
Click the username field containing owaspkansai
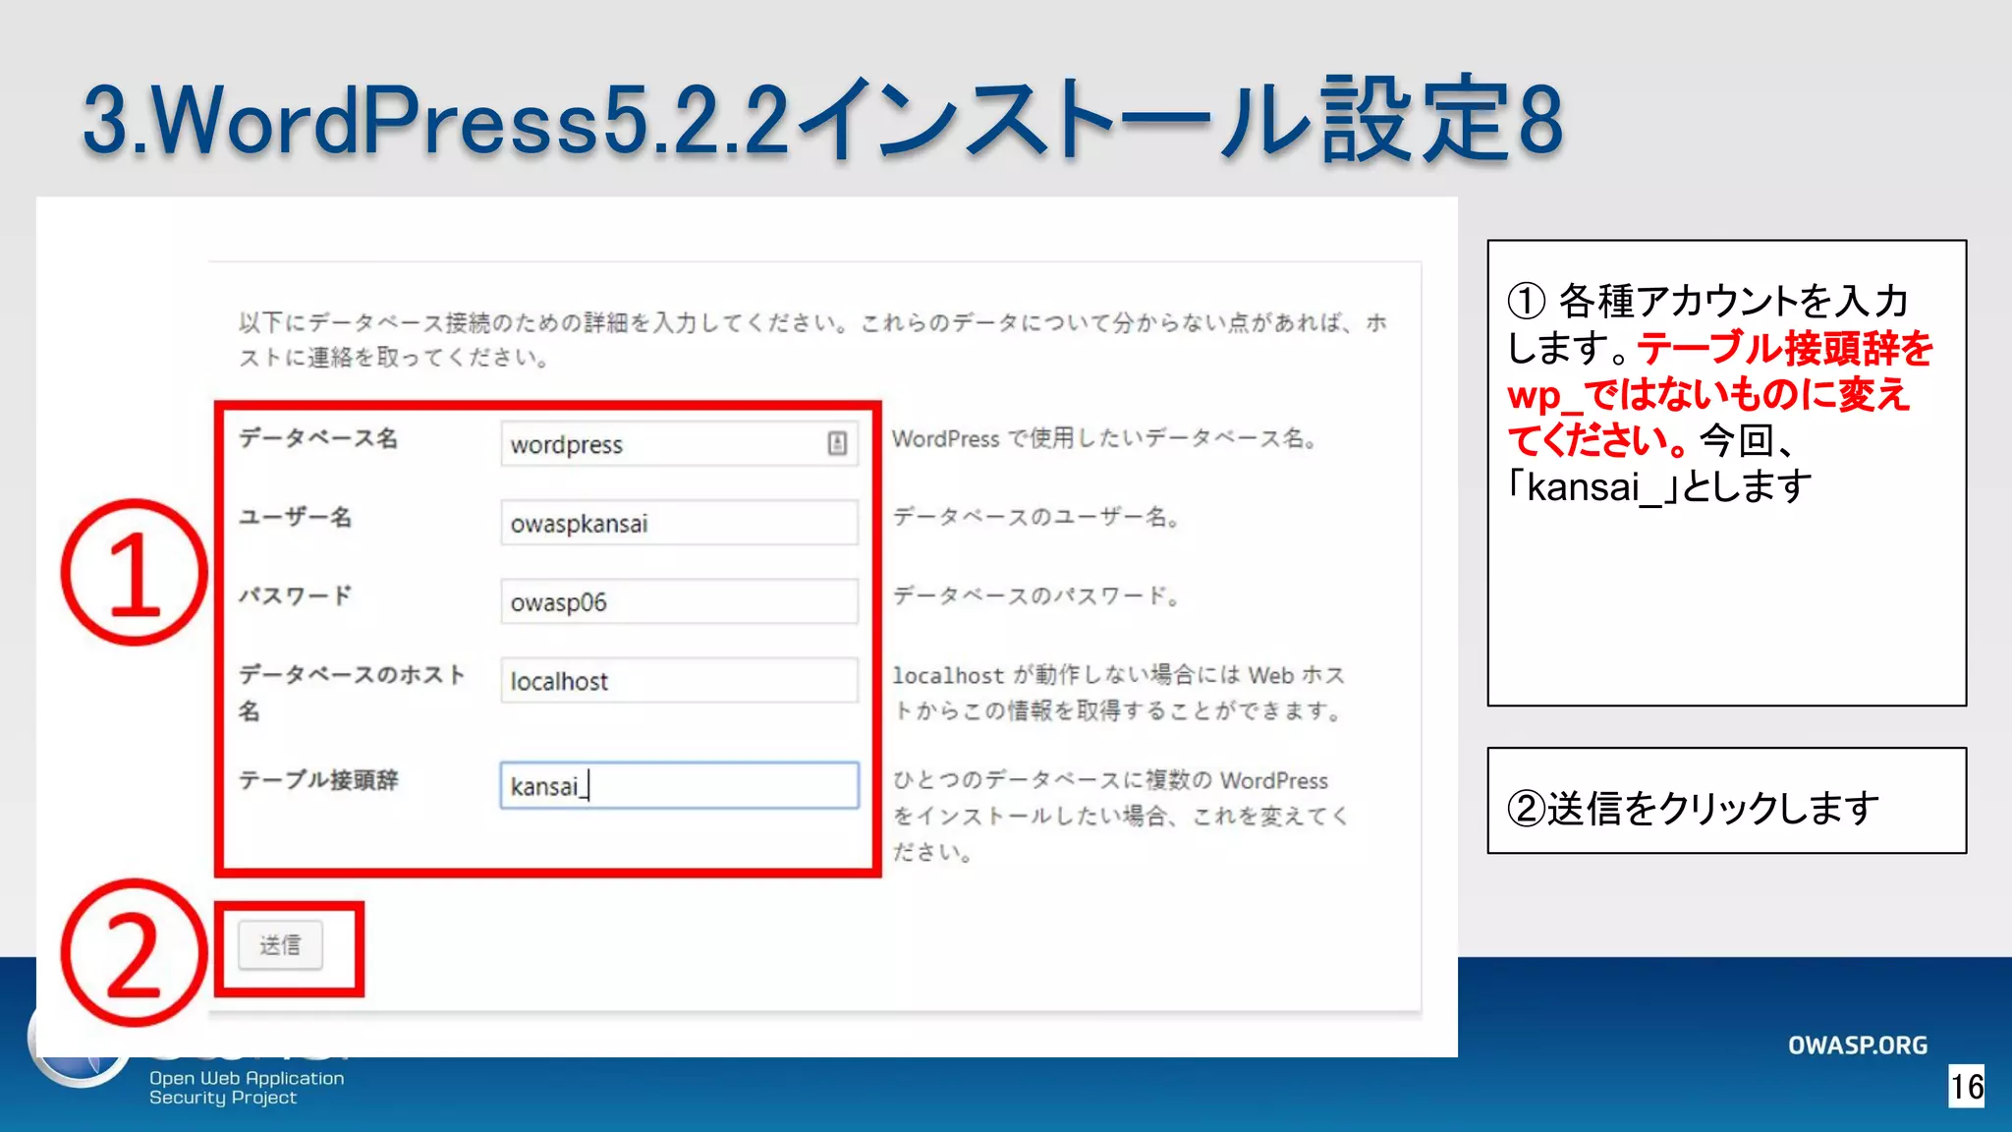point(679,523)
